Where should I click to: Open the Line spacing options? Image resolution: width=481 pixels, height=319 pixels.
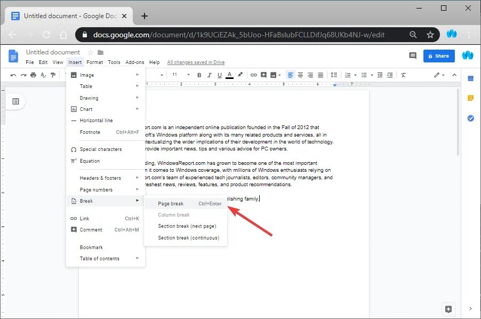[x=334, y=75]
